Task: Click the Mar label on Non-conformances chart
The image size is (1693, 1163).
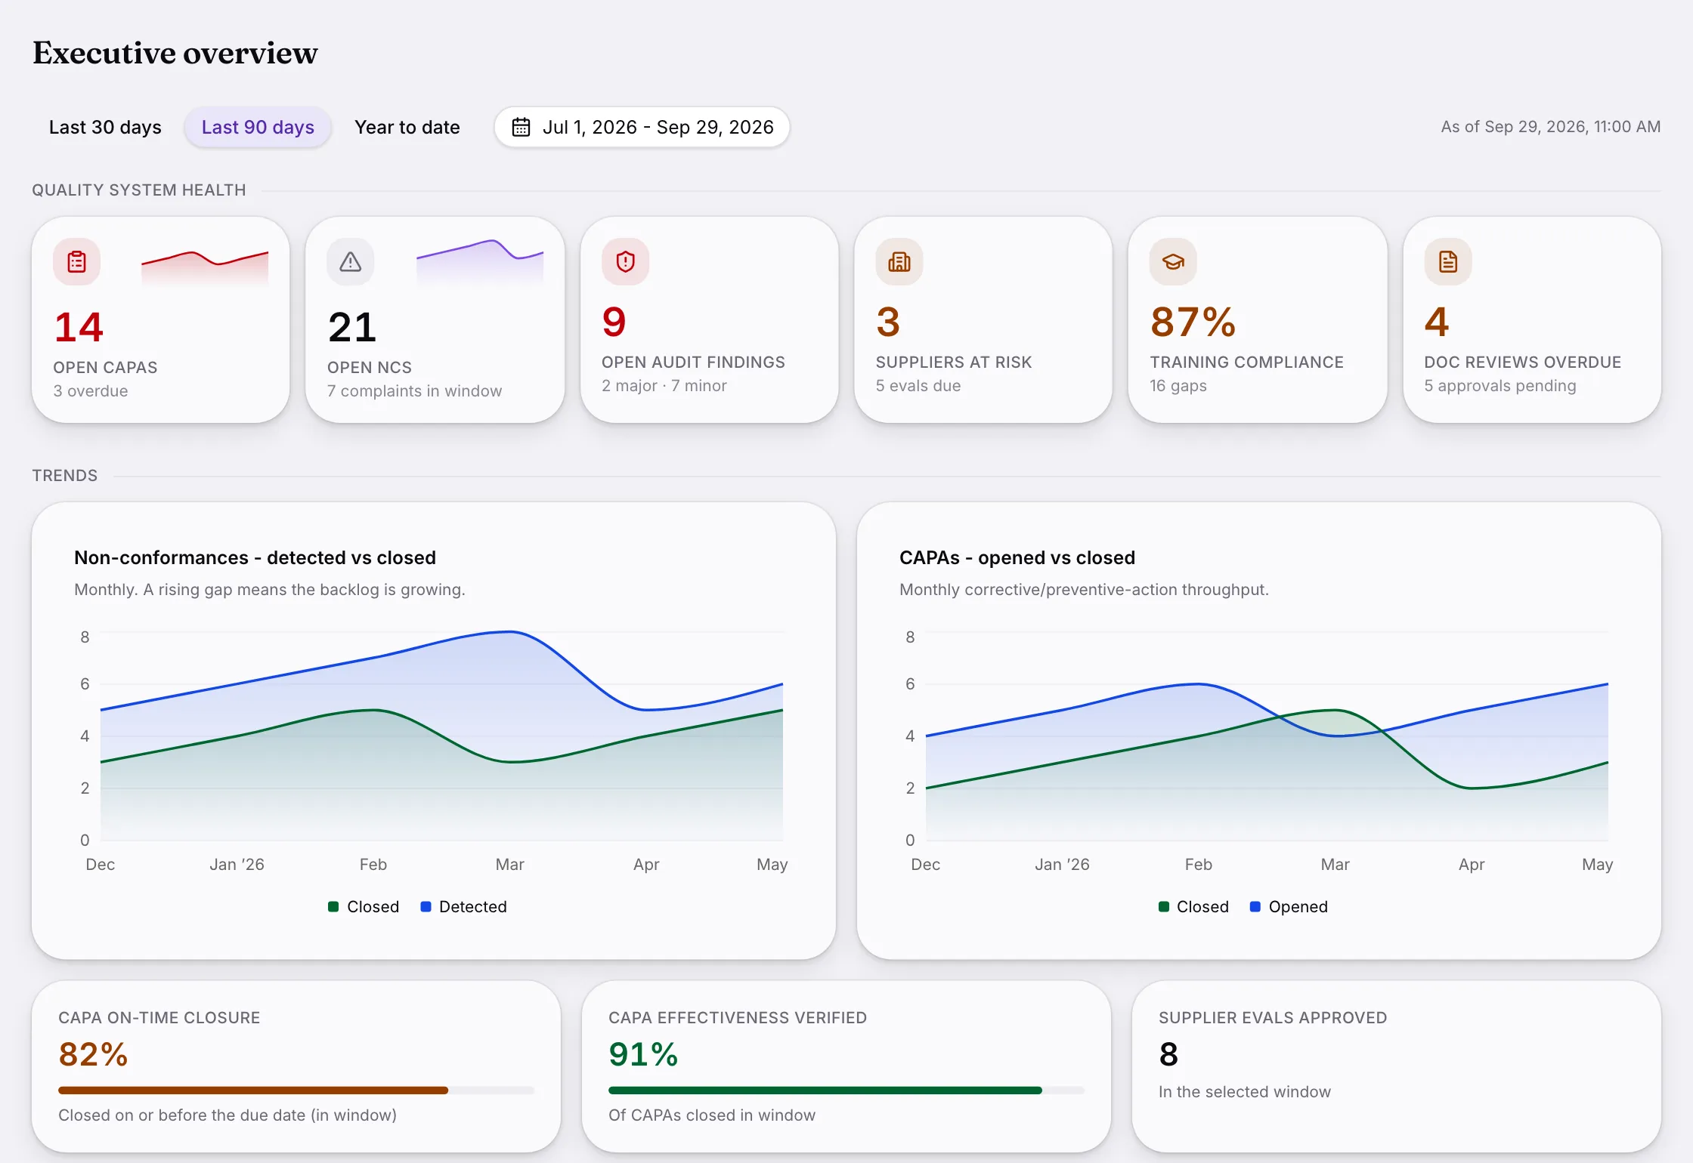Action: pos(509,864)
